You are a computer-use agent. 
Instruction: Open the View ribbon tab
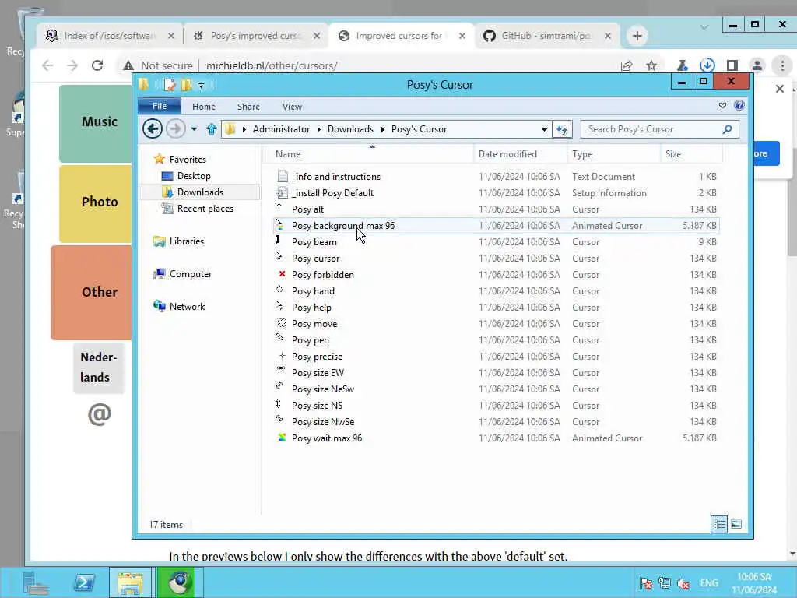click(x=293, y=106)
